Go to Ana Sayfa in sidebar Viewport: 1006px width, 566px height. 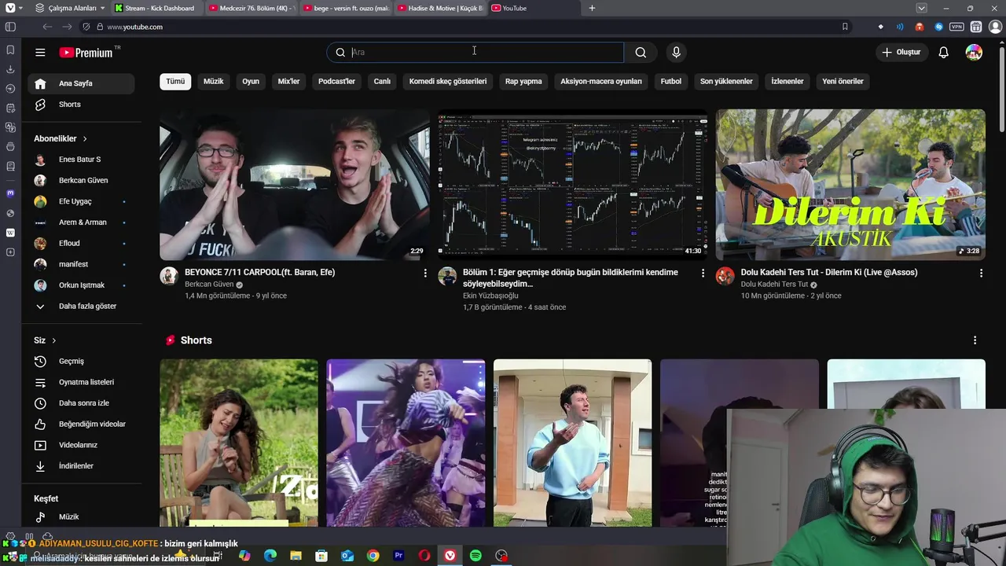coord(81,83)
